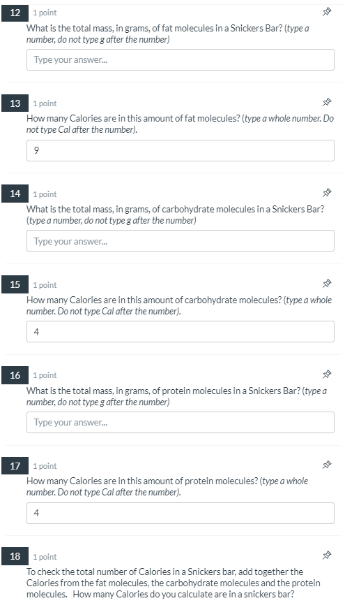
Task: Select the question 17 number badge
Action: [x=15, y=466]
